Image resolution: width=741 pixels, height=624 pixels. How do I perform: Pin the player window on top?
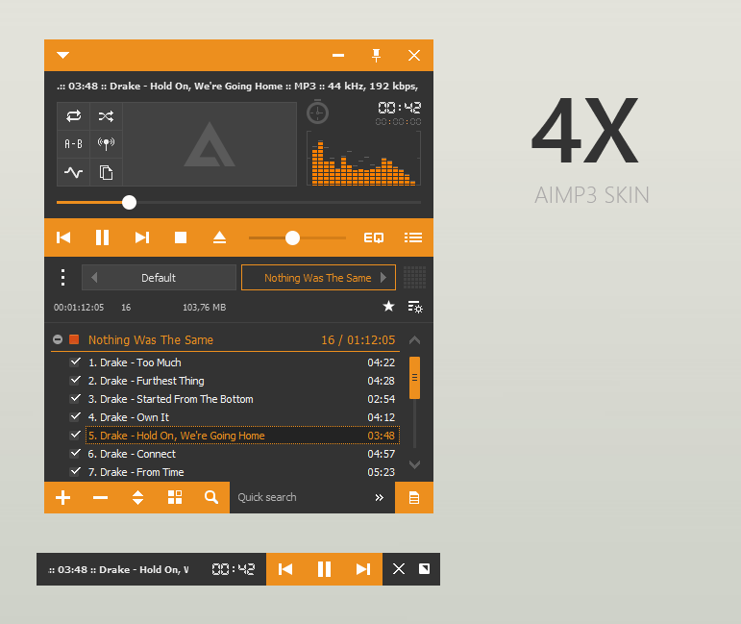(x=376, y=56)
